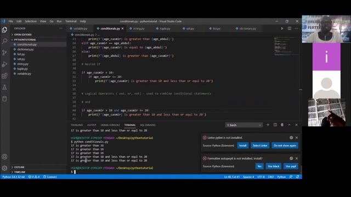Open the Run menu

59,21
